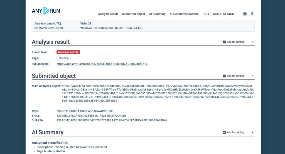
Task: Click the Full analysis label
Action: click(40, 64)
